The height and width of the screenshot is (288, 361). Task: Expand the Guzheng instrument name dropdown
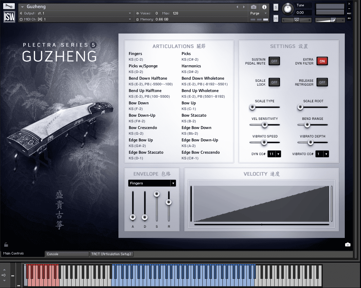[x=22, y=7]
